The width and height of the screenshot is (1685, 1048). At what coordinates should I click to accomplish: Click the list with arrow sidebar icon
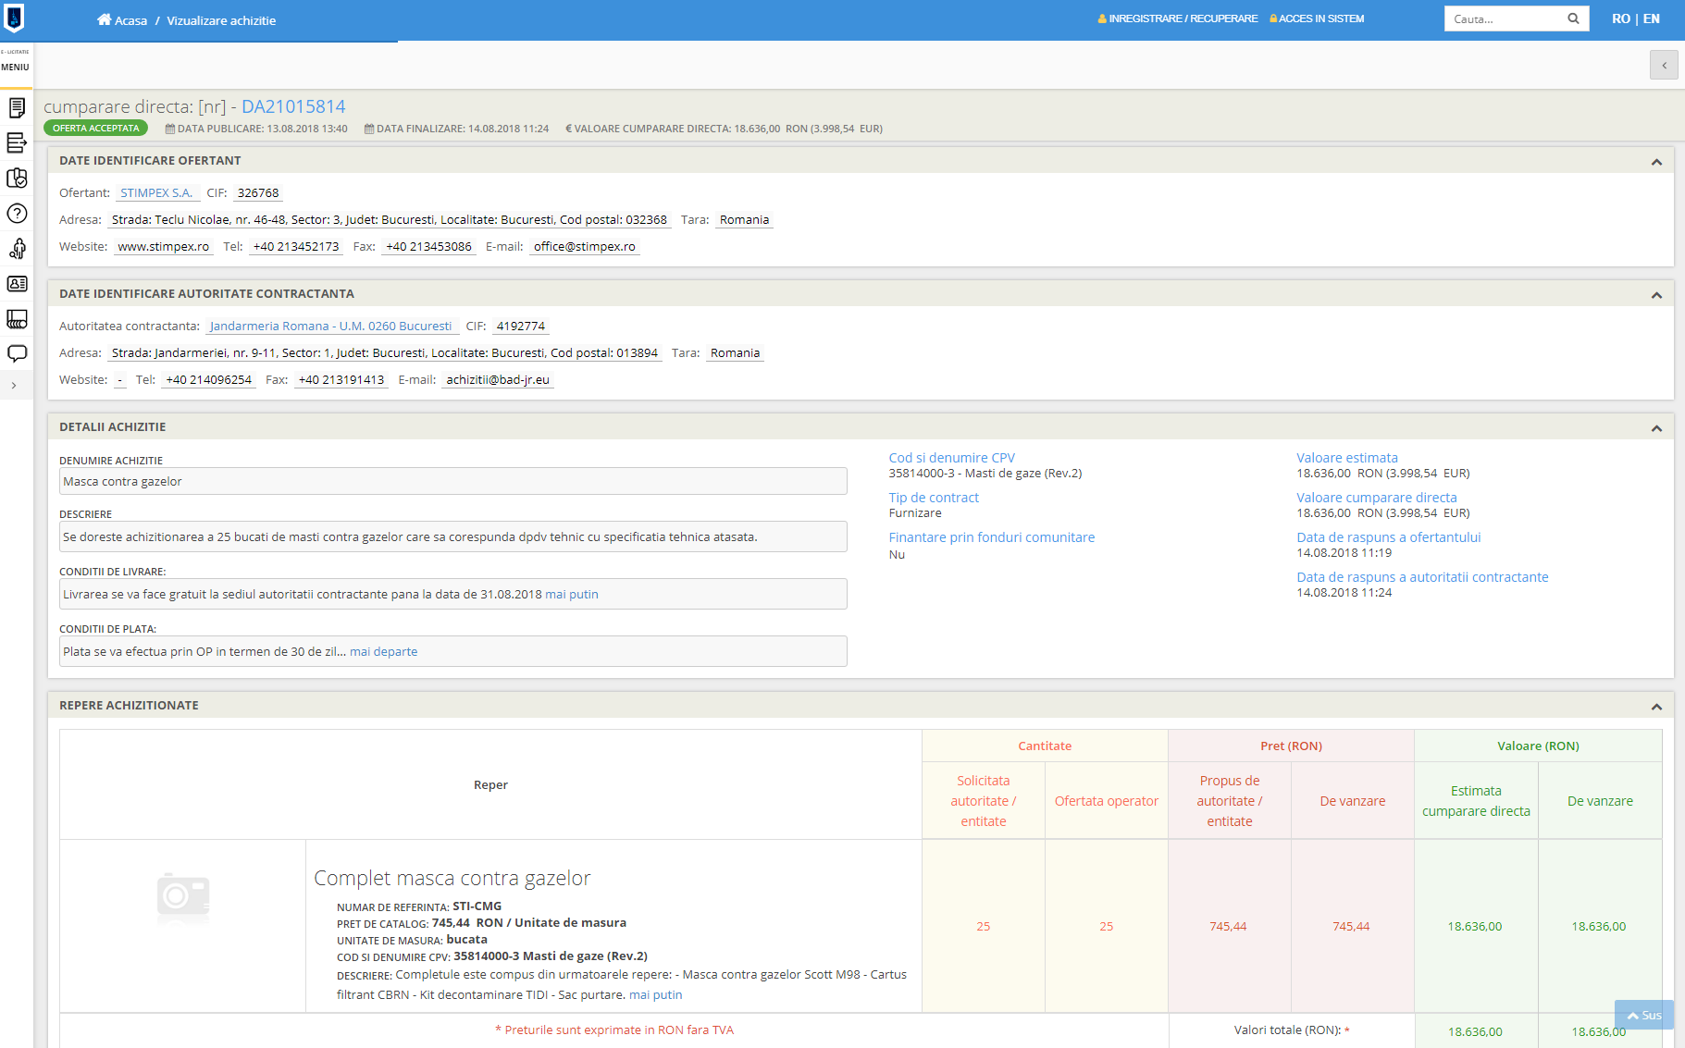(x=17, y=143)
